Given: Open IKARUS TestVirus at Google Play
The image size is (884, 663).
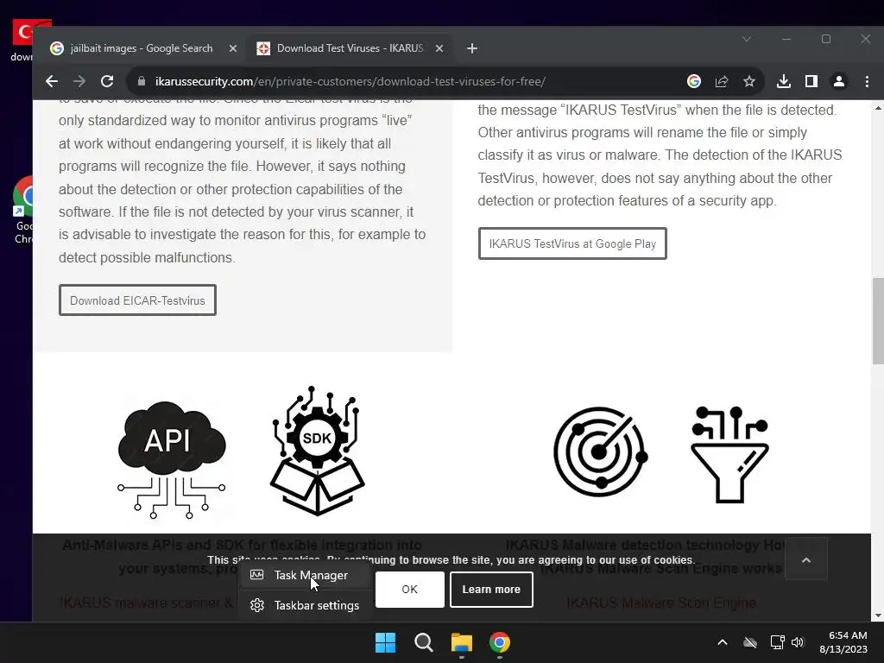Looking at the screenshot, I should 572,243.
